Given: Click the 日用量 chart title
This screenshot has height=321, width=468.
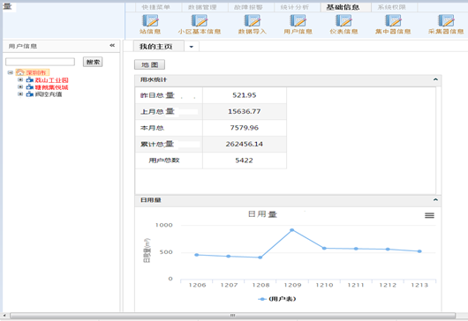Looking at the screenshot, I should click(262, 214).
